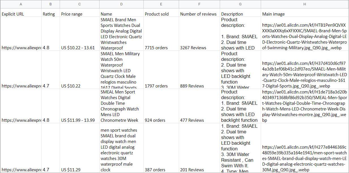This screenshot has width=349, height=173.
Task: Click the rating cell for 1797 orders row
Action: [51, 70]
